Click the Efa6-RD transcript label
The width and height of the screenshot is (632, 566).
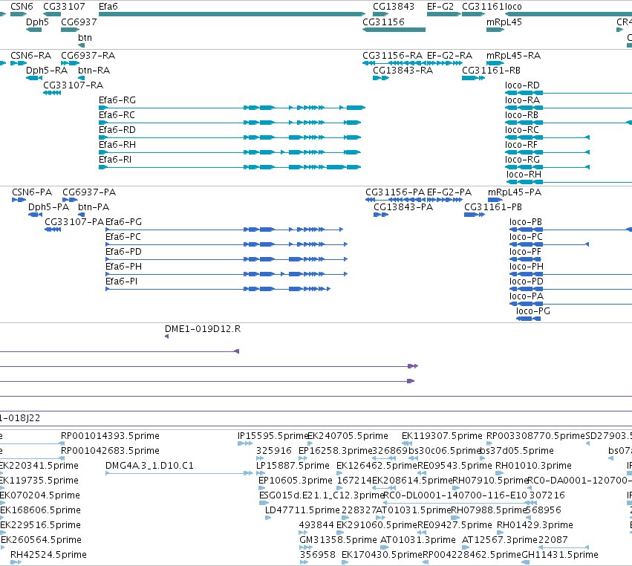117,130
